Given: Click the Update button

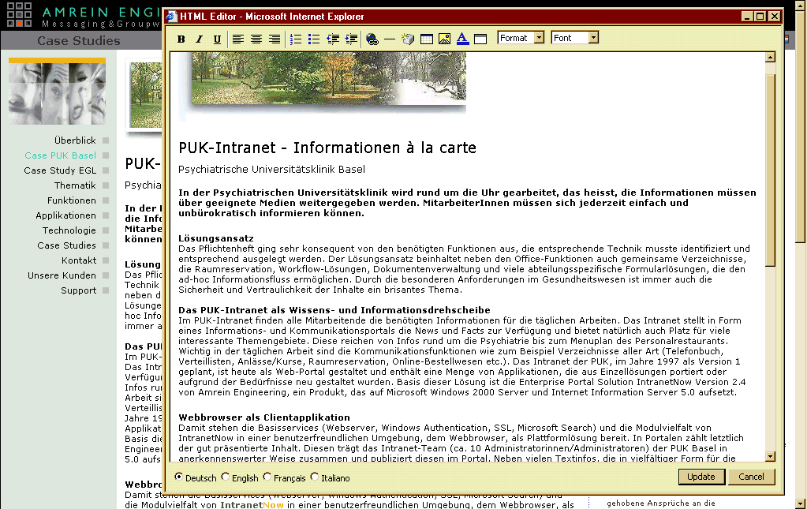Looking at the screenshot, I should coord(701,477).
